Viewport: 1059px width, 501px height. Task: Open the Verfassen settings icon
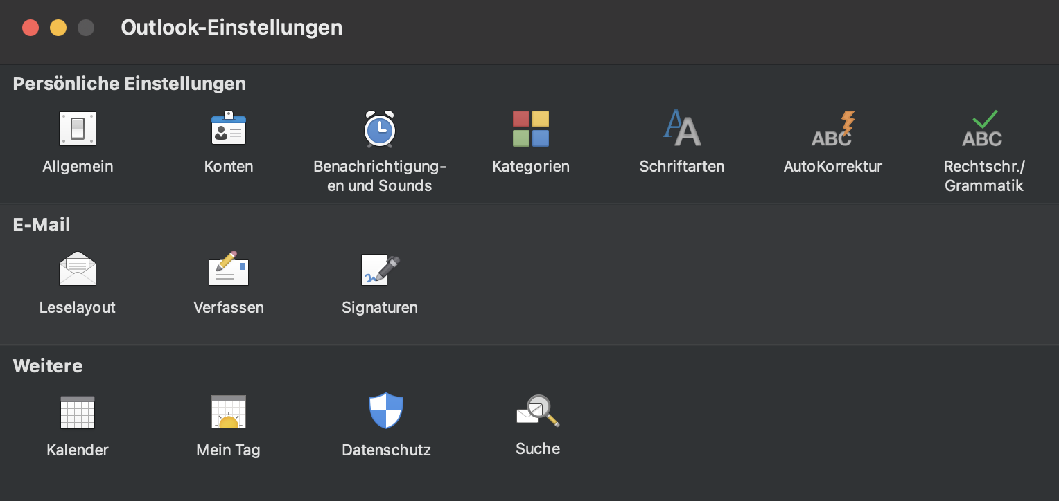pyautogui.click(x=229, y=268)
